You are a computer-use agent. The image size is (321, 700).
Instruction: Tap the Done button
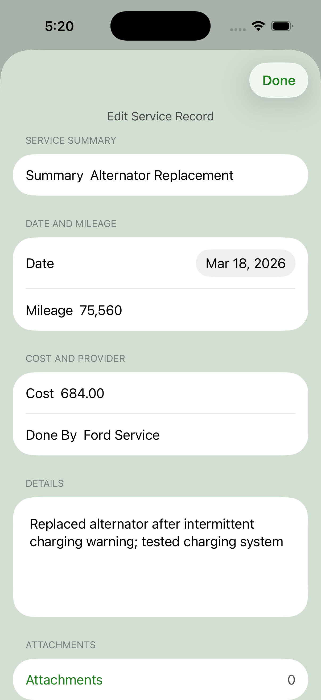tap(278, 80)
